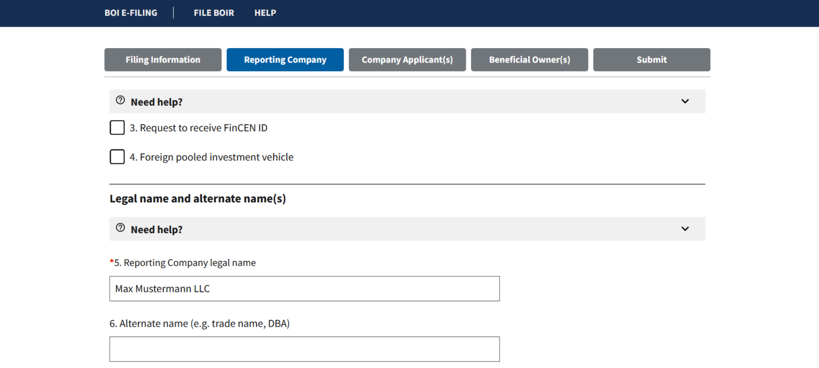Viewport: 819px width, 368px height.
Task: Click the 'Foreign pooled investment vehicle' label text
Action: tap(211, 157)
